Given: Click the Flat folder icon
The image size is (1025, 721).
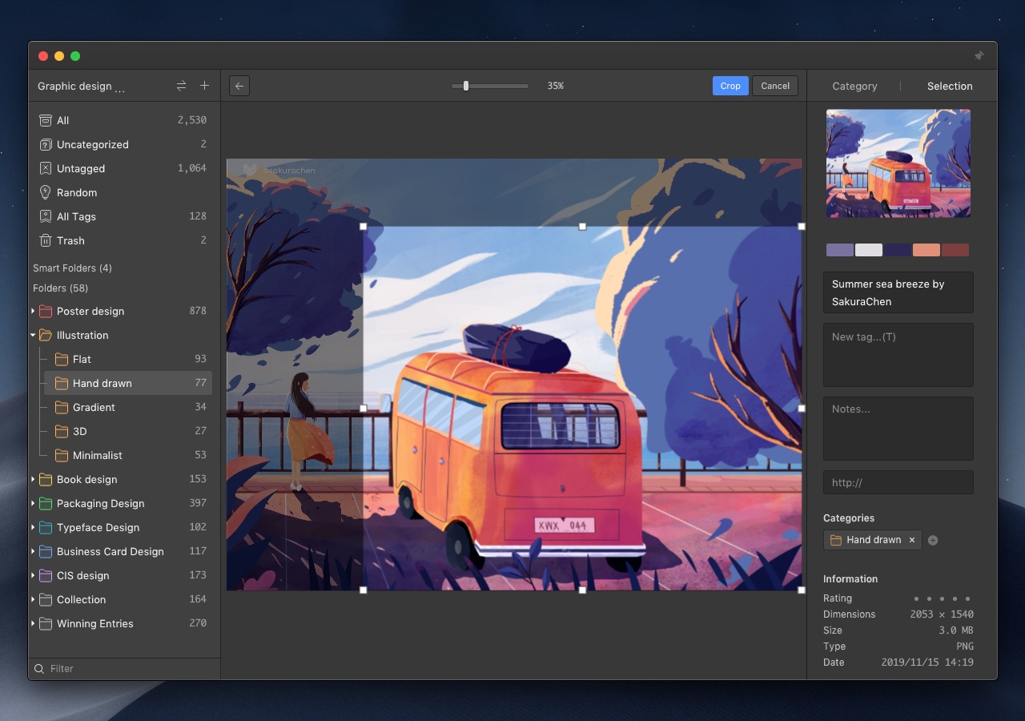Looking at the screenshot, I should [62, 359].
